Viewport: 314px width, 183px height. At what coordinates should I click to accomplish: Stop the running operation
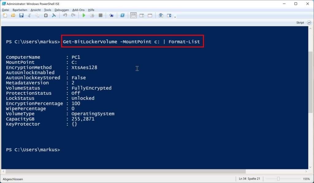(x=100, y=15)
